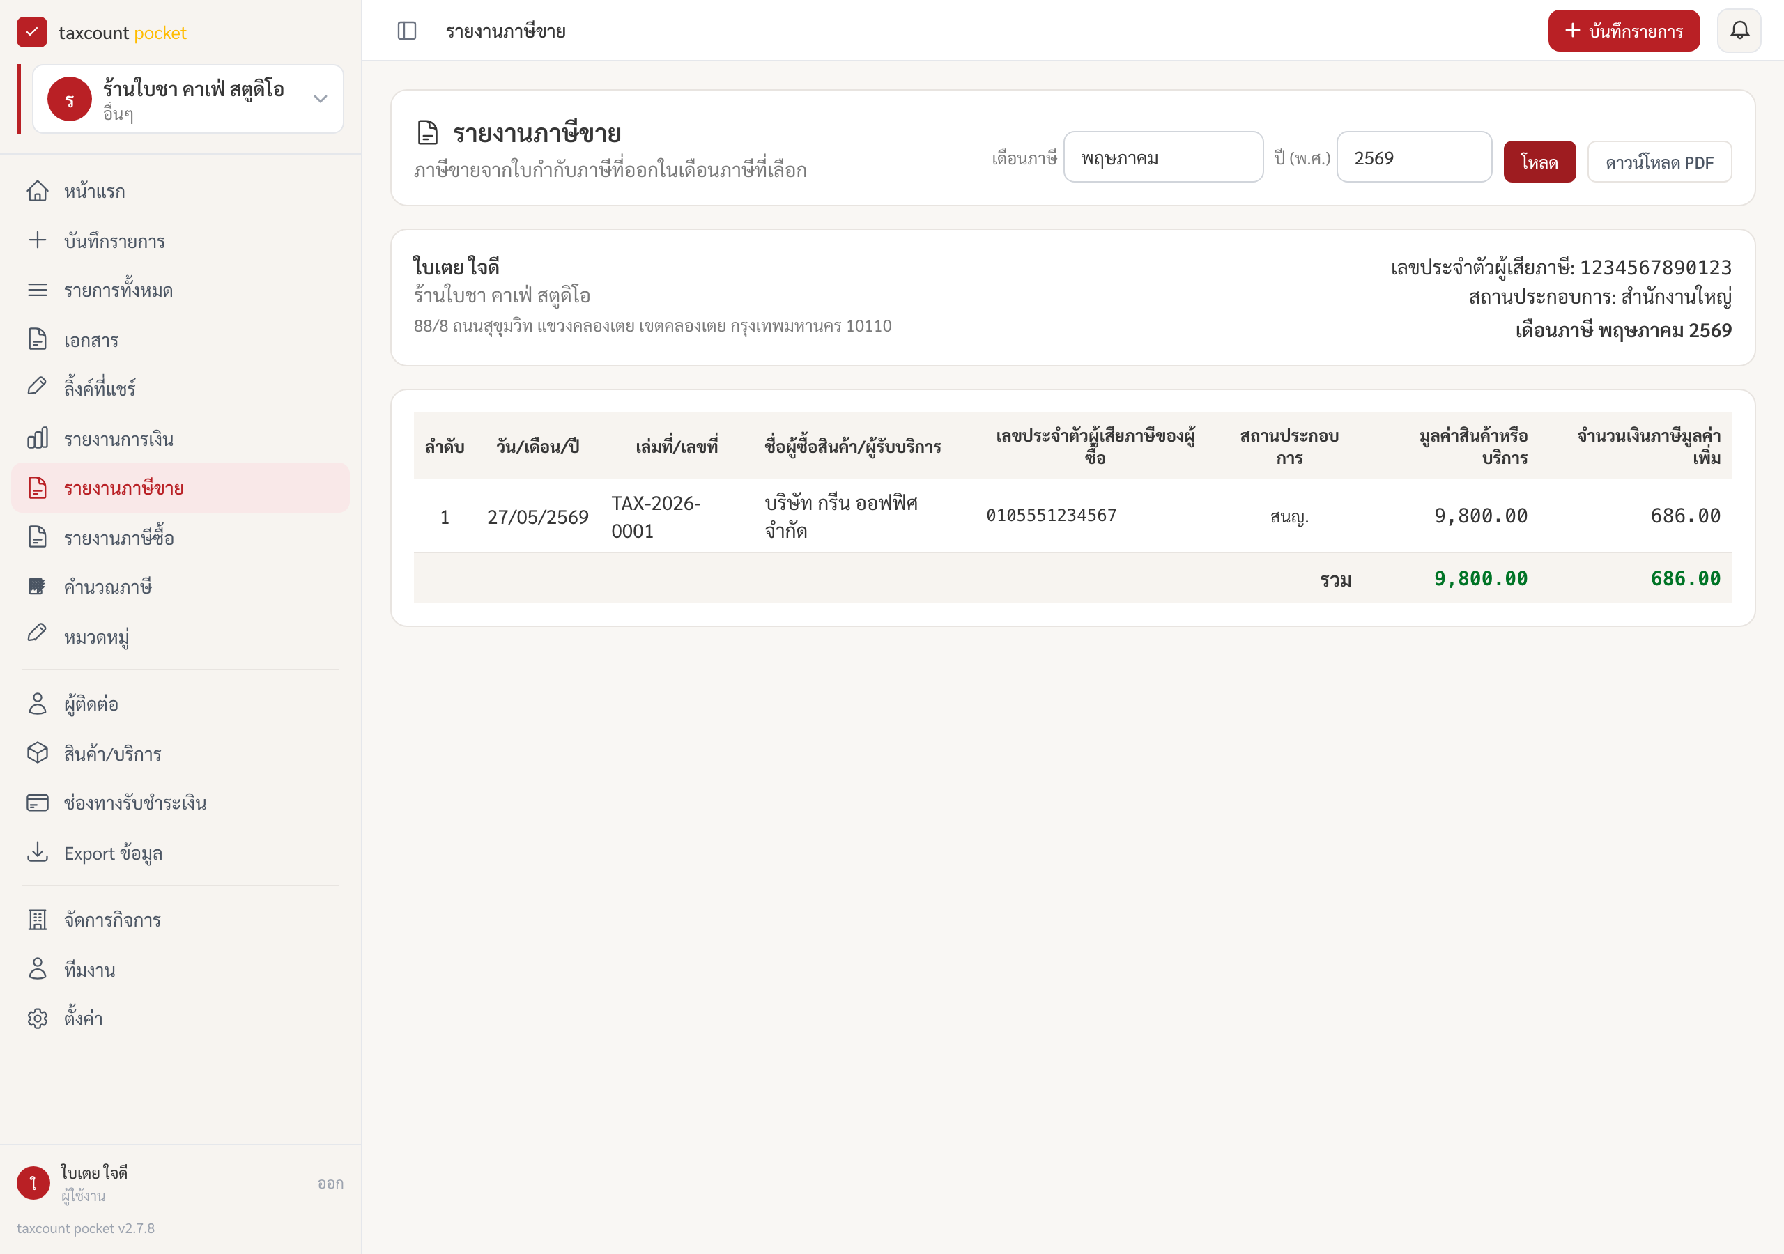1784x1254 pixels.
Task: Click tax ID 0105551234567 cell
Action: [1052, 516]
